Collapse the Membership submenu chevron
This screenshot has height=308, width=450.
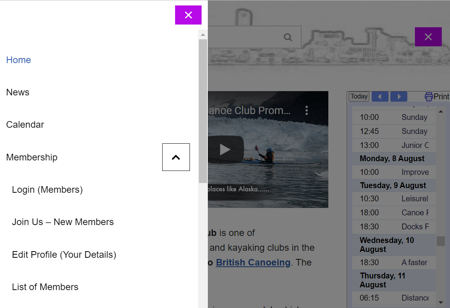point(176,157)
